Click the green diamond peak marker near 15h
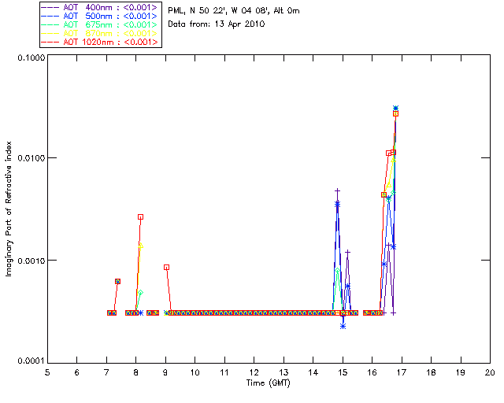Image resolution: width=504 pixels, height=403 pixels. (337, 270)
